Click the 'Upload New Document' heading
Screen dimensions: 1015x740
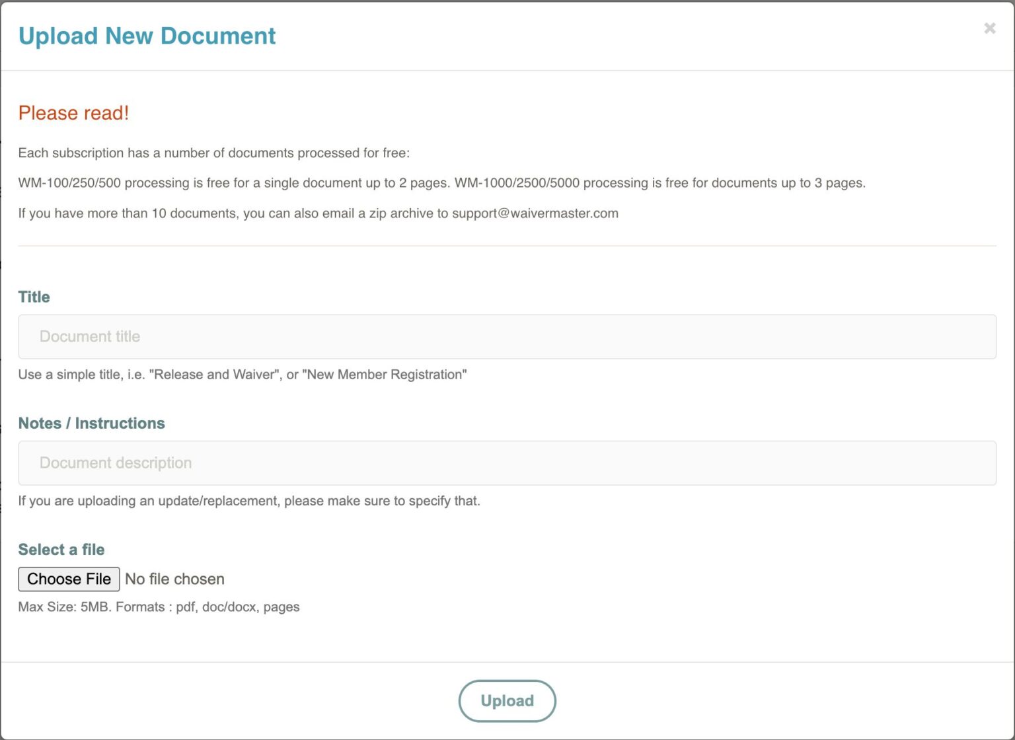pyautogui.click(x=147, y=36)
